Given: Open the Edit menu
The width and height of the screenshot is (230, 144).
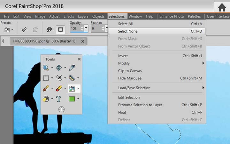Looking at the screenshot, I should 16,16.
